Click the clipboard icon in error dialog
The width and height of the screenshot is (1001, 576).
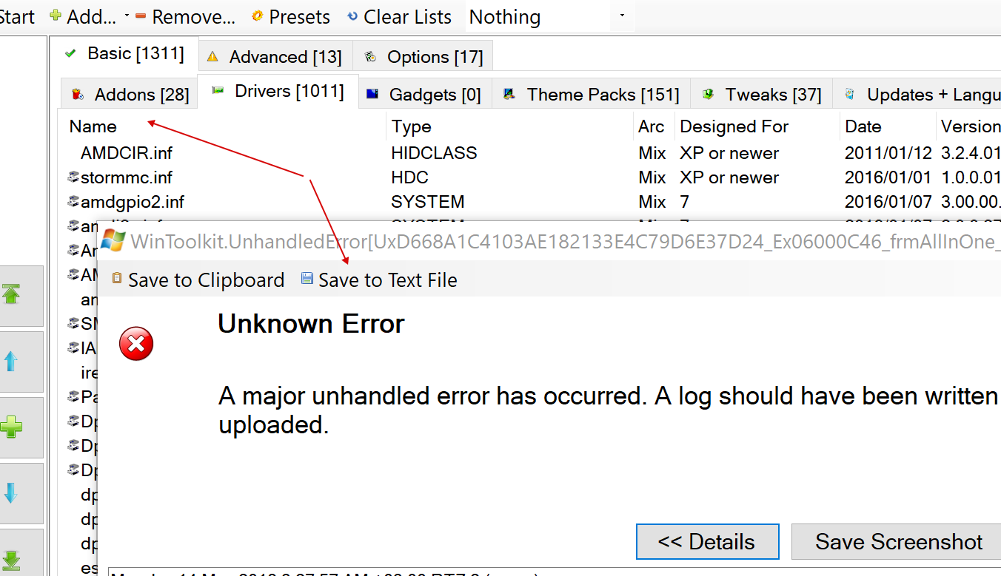coord(116,279)
